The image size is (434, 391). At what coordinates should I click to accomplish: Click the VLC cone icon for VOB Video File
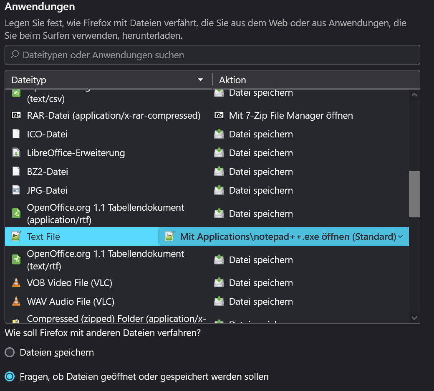[16, 283]
